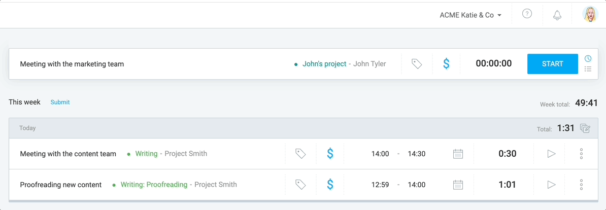606x210 pixels.
Task: Add tag to Proofreading new content entry
Action: (300, 185)
